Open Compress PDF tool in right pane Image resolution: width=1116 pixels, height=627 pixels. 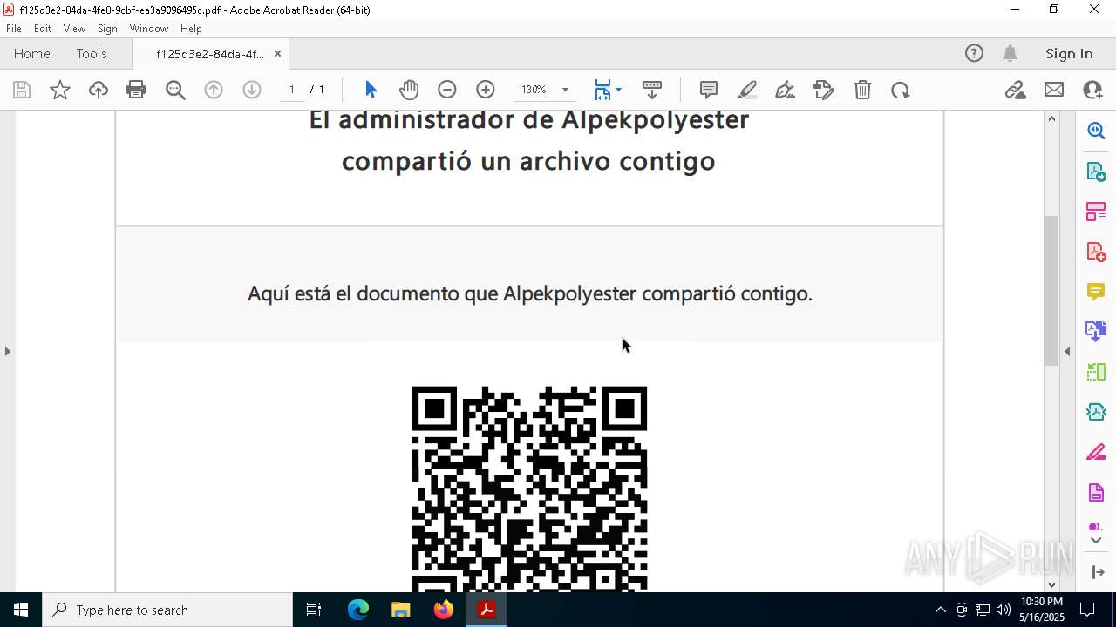(x=1096, y=412)
